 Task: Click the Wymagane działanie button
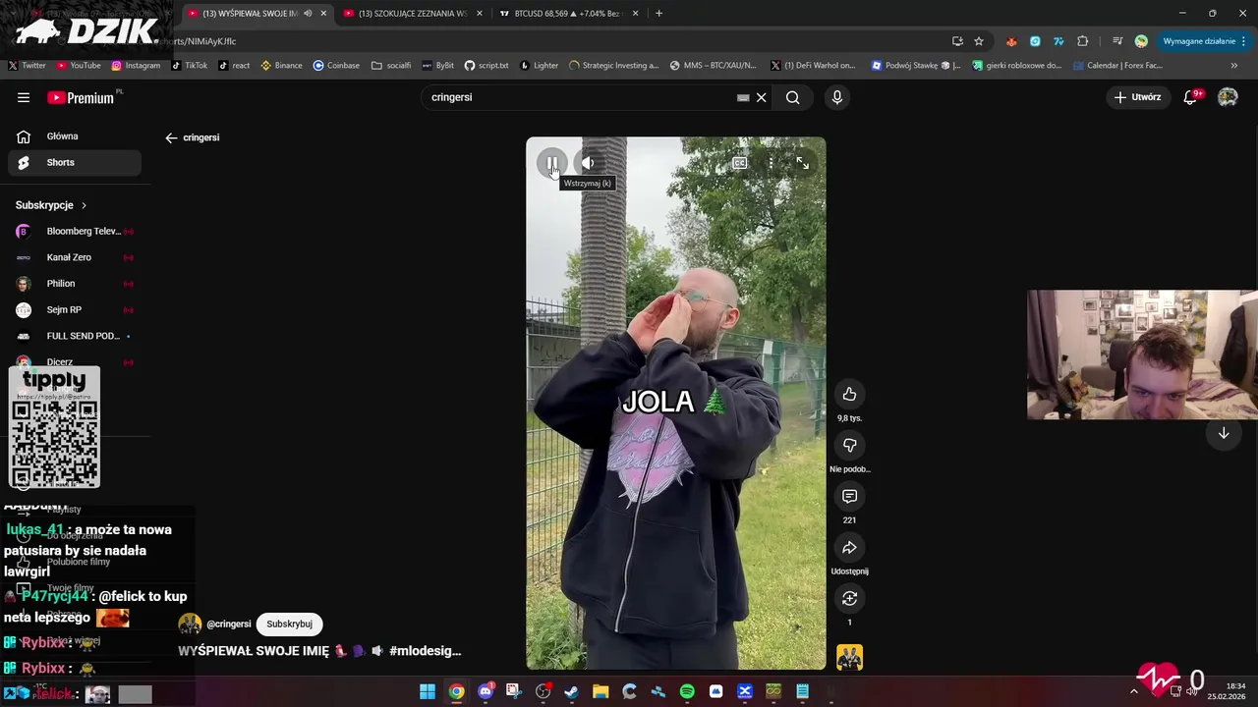coord(1204,41)
